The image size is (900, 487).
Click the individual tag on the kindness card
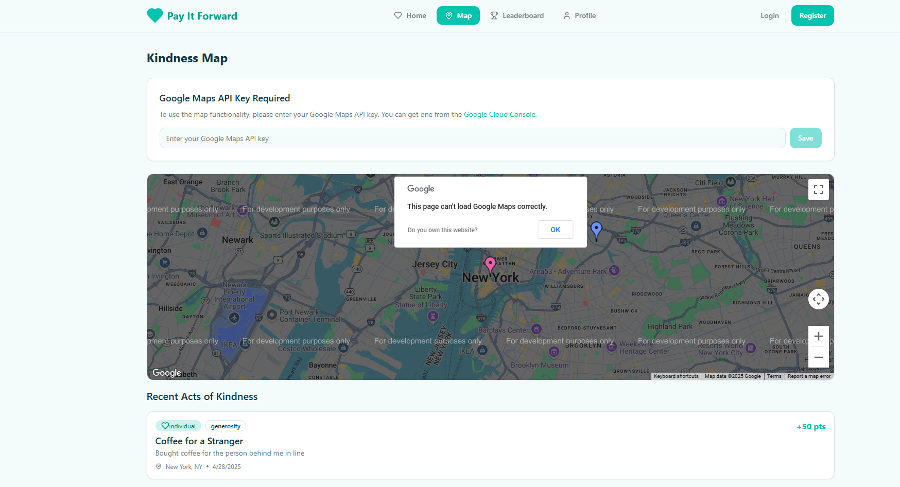(x=178, y=426)
